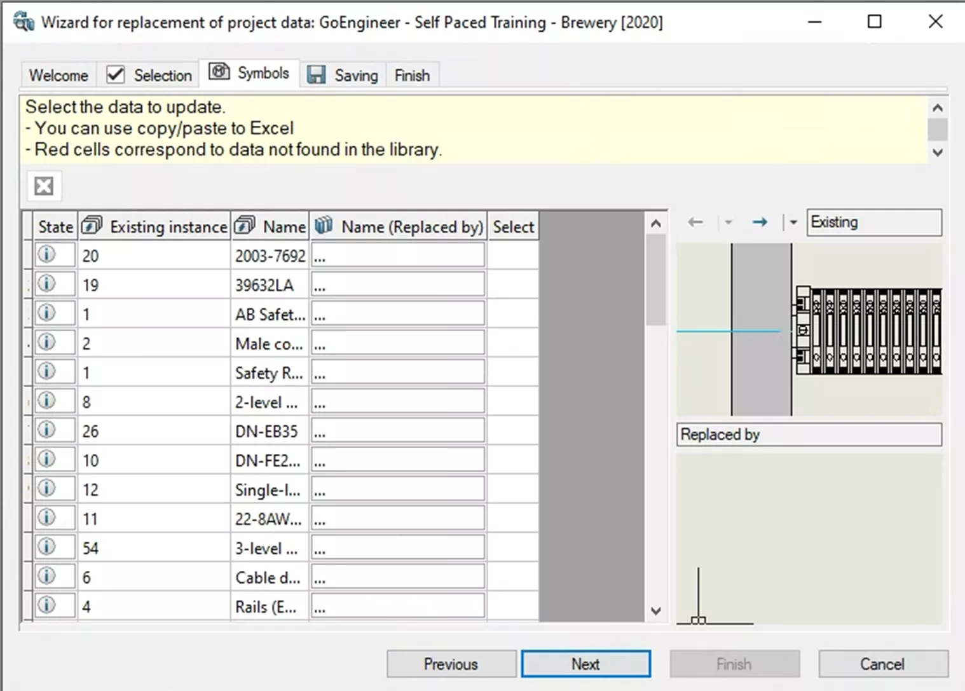
Task: Click the table's vertical scrollbar thumb
Action: (x=655, y=280)
